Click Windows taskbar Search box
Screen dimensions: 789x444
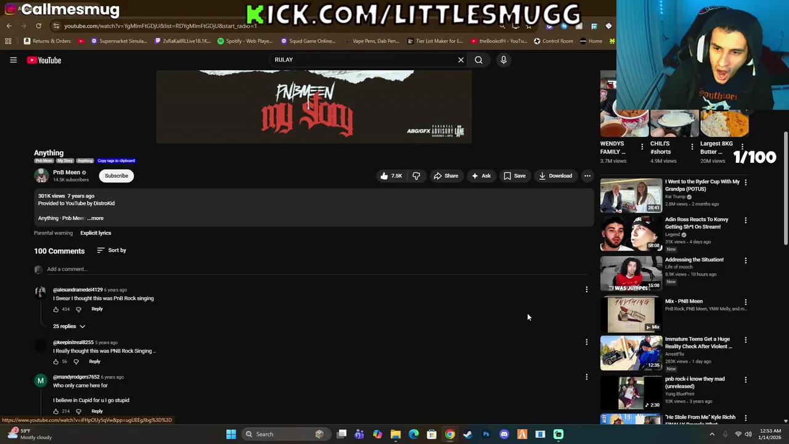[285, 434]
